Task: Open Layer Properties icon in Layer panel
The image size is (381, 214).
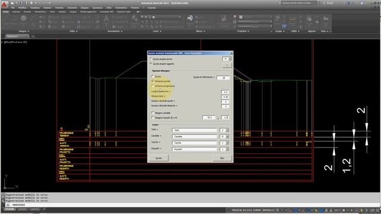Action: 134,18
